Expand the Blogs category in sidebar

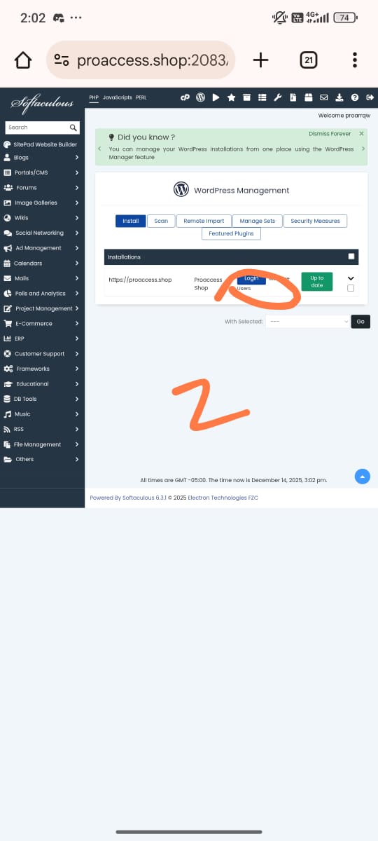click(42, 158)
